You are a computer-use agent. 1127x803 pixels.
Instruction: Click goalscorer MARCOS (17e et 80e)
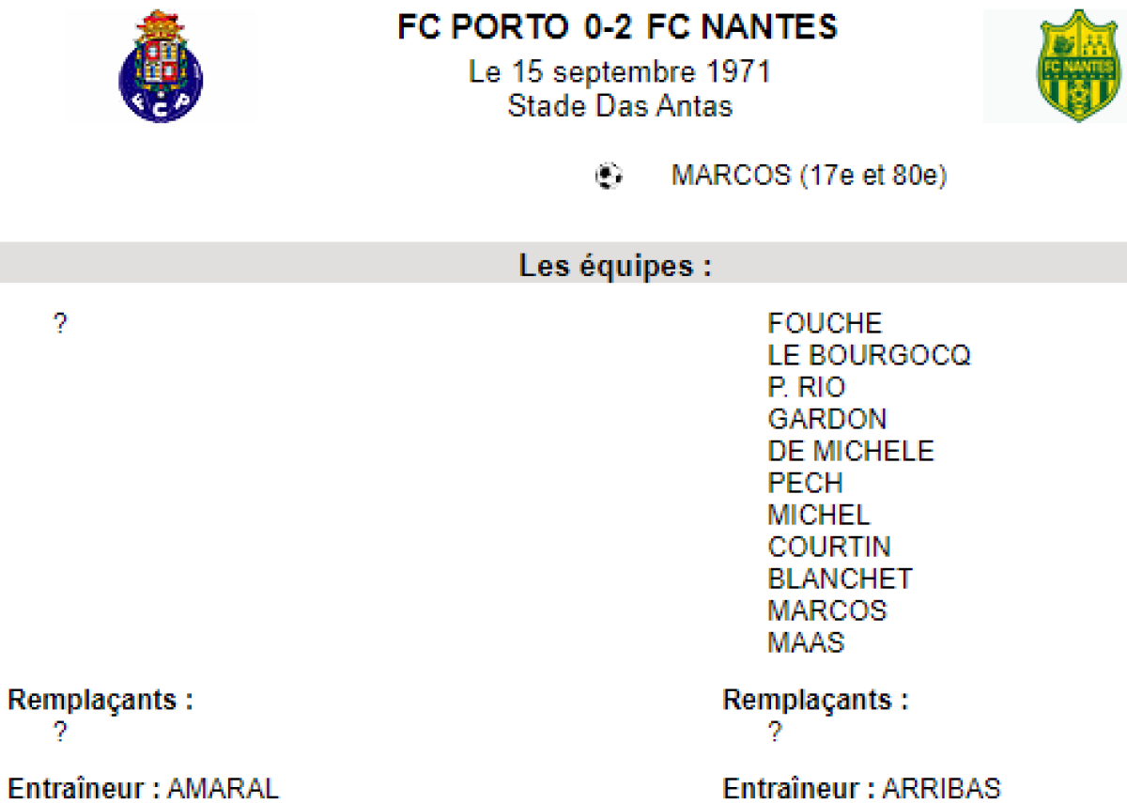[x=809, y=176]
